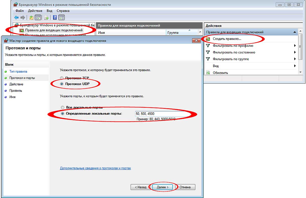
Task: Click the Далее > button
Action: (x=162, y=187)
